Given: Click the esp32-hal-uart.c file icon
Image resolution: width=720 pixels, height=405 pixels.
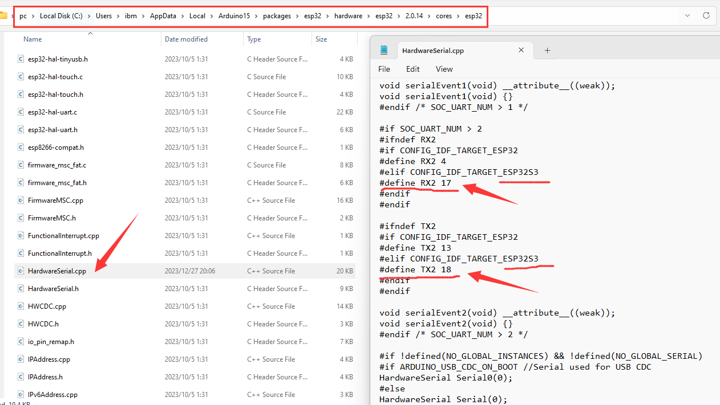Looking at the screenshot, I should (x=21, y=112).
